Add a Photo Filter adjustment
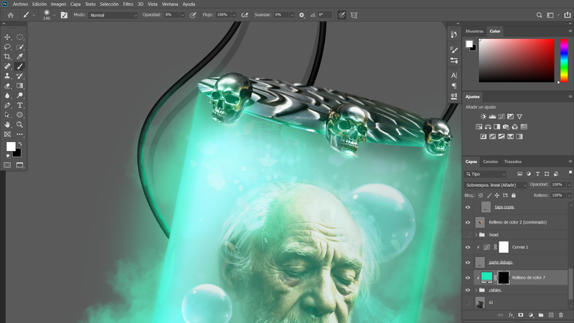 click(x=506, y=126)
